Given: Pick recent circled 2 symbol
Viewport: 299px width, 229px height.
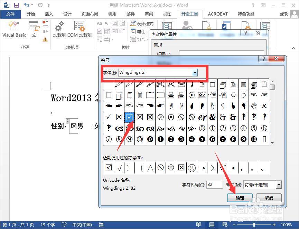Looking at the screenshot, I should pyautogui.click(x=191, y=168).
